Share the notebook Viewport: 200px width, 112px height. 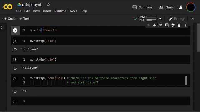tap(166, 7)
